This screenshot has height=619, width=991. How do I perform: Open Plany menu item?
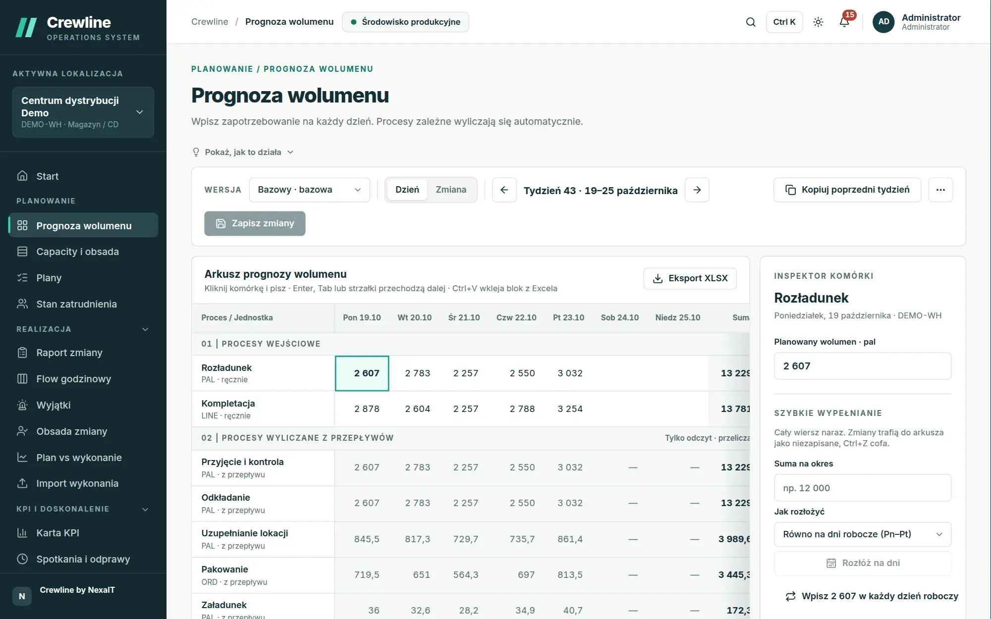[83, 278]
